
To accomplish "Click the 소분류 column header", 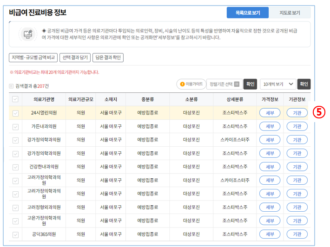I will [191, 99].
